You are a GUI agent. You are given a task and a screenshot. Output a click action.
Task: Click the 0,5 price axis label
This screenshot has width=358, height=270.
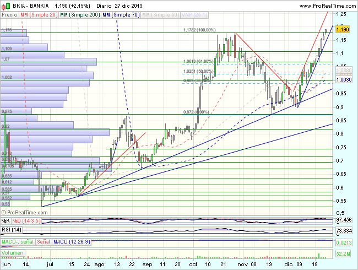tap(340, 213)
